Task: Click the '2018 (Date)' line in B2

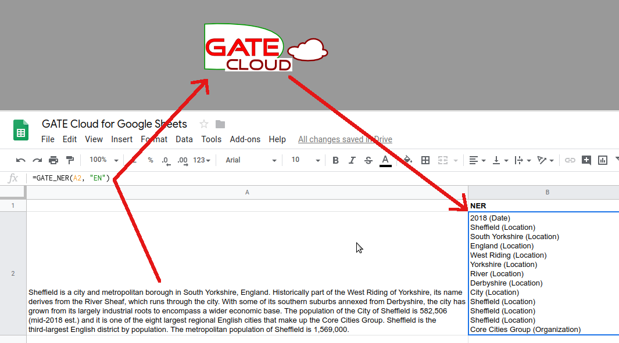Action: [x=490, y=218]
